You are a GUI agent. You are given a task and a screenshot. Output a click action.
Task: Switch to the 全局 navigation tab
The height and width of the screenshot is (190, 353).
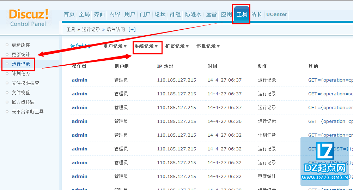(x=84, y=14)
